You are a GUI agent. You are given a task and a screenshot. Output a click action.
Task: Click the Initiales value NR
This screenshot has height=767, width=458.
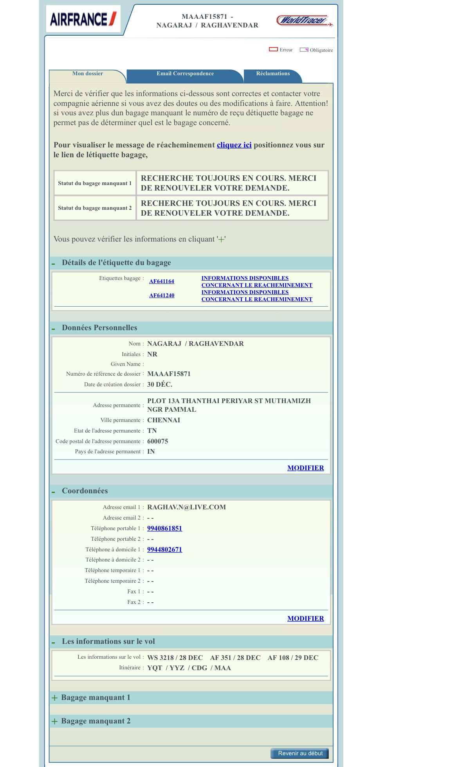pos(152,354)
